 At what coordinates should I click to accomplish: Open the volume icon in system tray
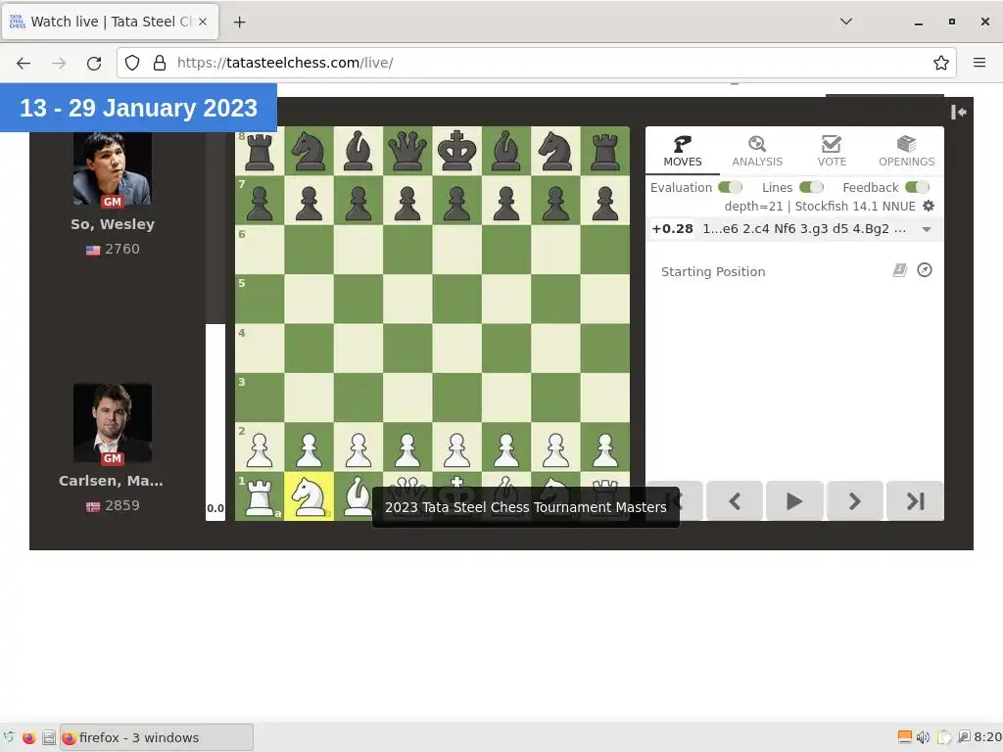[x=923, y=737]
